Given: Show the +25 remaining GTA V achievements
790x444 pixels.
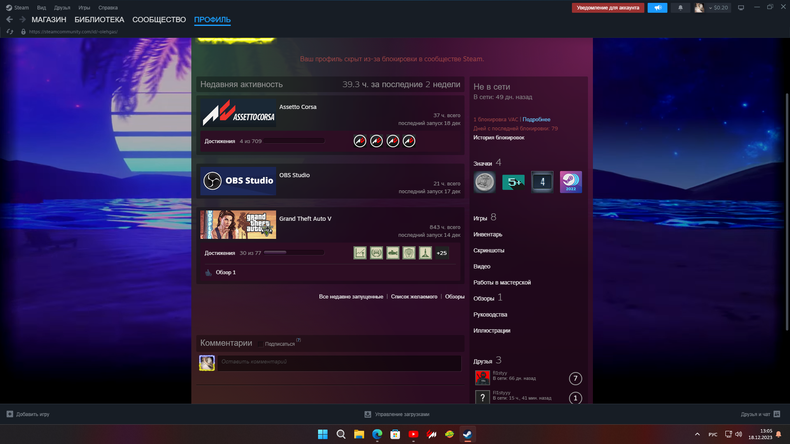Looking at the screenshot, I should (x=442, y=253).
